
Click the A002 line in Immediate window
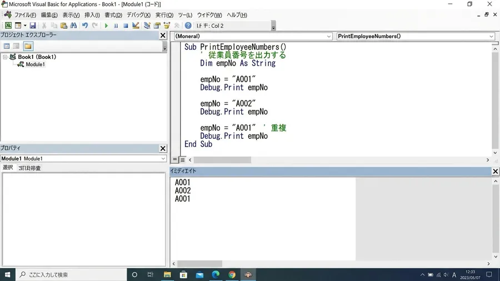[x=182, y=190]
